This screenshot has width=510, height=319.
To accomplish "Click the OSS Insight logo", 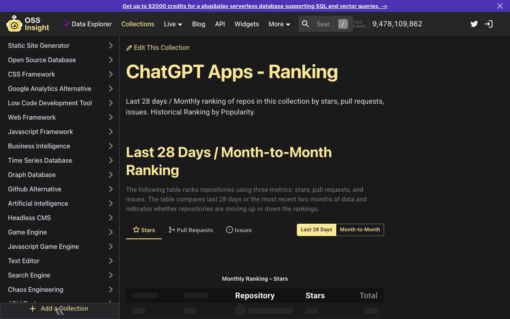I will click(28, 24).
